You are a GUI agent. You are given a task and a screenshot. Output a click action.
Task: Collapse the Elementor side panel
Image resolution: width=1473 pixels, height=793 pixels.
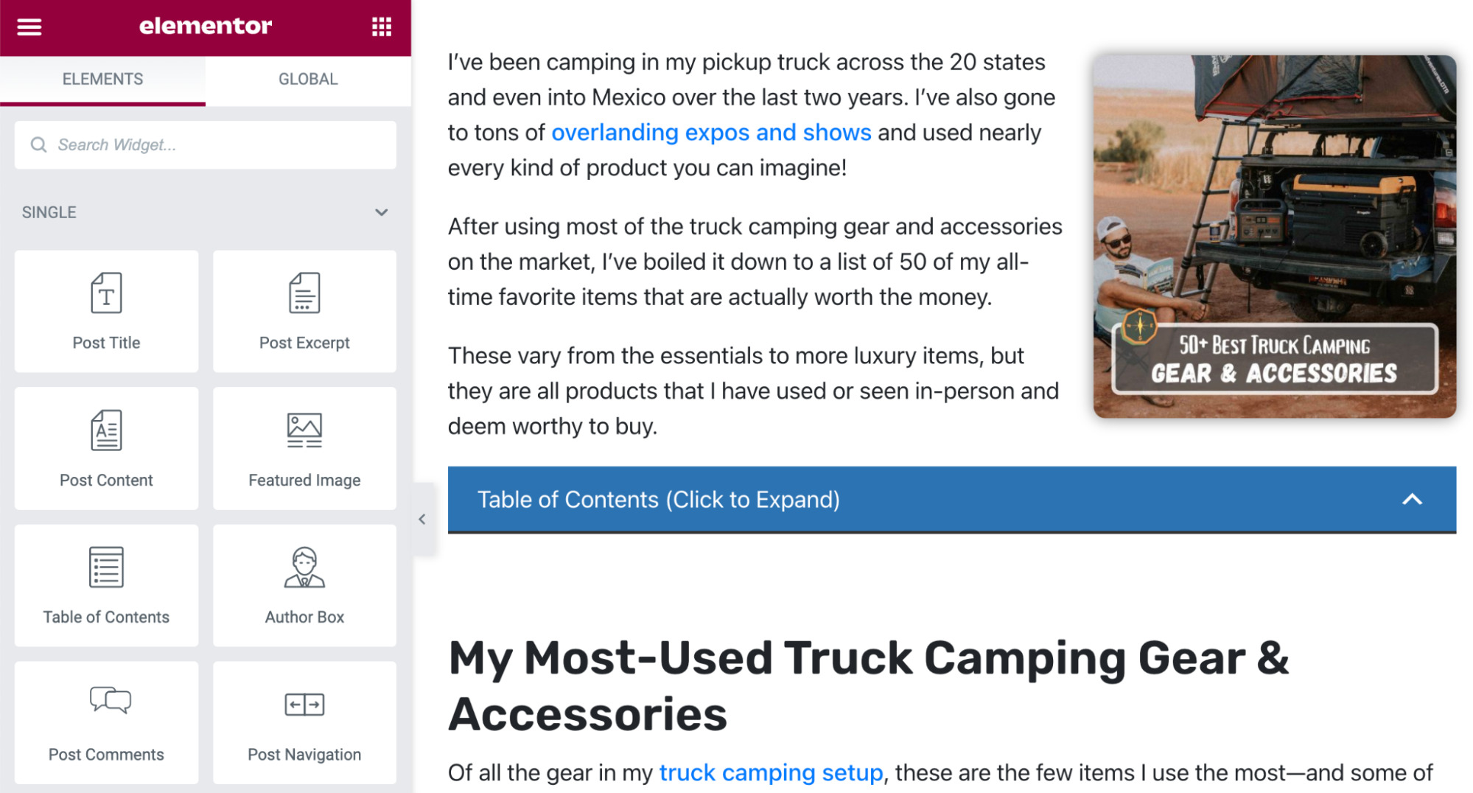coord(422,519)
